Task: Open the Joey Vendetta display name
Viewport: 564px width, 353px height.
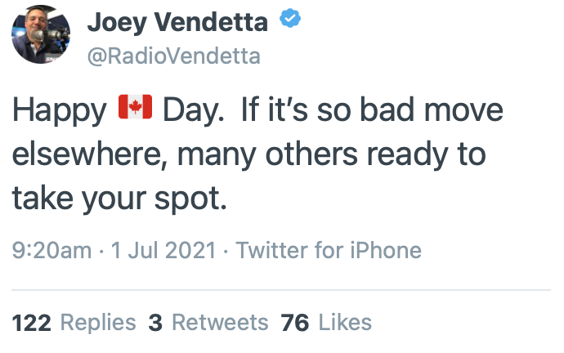Action: coord(177,22)
